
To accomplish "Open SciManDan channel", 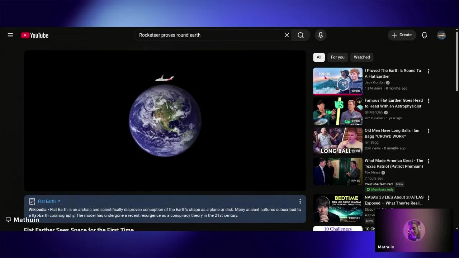I will pyautogui.click(x=374, y=113).
